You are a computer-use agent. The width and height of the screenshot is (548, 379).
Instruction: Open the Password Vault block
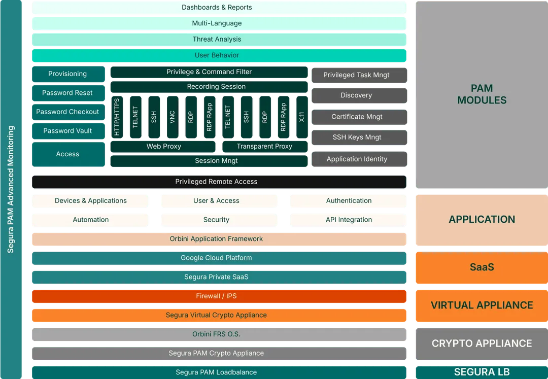[67, 131]
